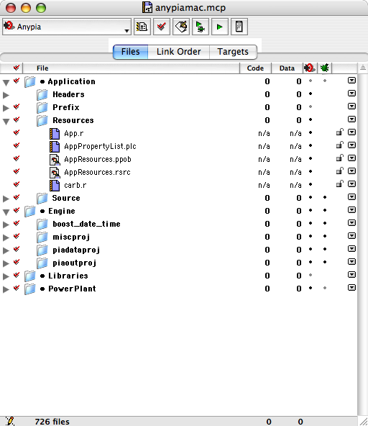Click the touch checkmark column header
368x426 pixels.
(x=17, y=68)
